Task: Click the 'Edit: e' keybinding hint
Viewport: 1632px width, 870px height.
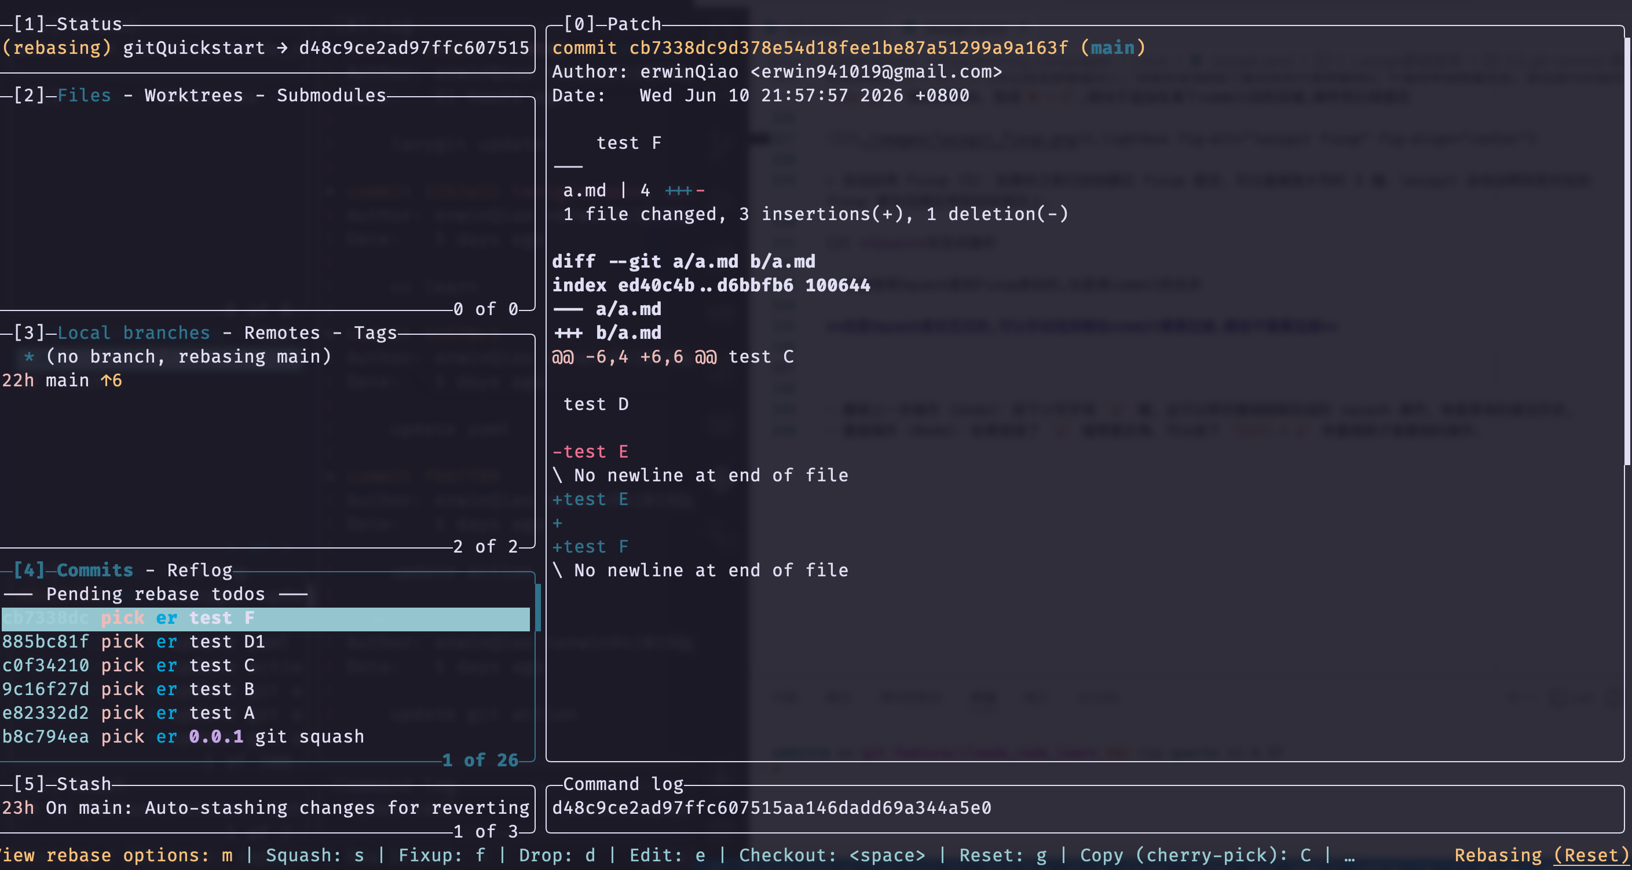Action: (x=667, y=856)
